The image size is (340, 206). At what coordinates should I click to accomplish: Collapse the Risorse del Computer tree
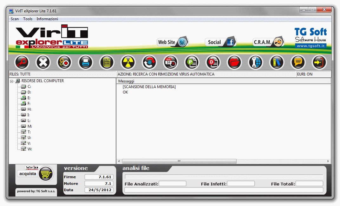(12, 81)
